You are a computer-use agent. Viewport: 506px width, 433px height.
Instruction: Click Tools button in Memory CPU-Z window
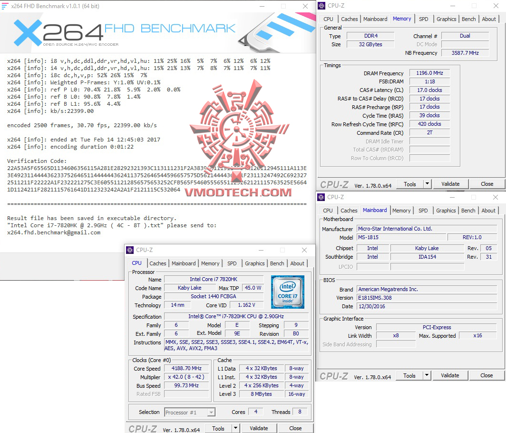point(410,184)
